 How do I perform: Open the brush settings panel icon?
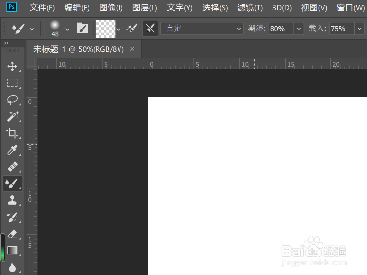tap(82, 28)
